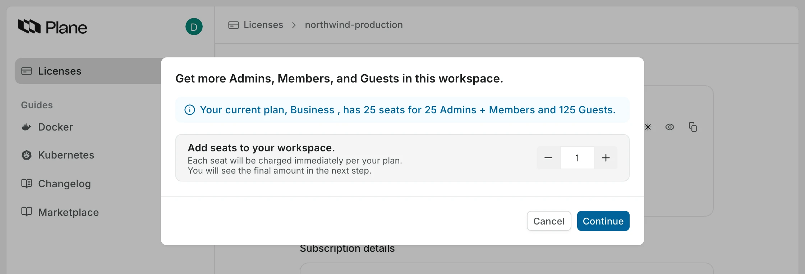Viewport: 805px width, 274px height.
Task: Click the northwind-production breadcrumb
Action: click(x=354, y=25)
